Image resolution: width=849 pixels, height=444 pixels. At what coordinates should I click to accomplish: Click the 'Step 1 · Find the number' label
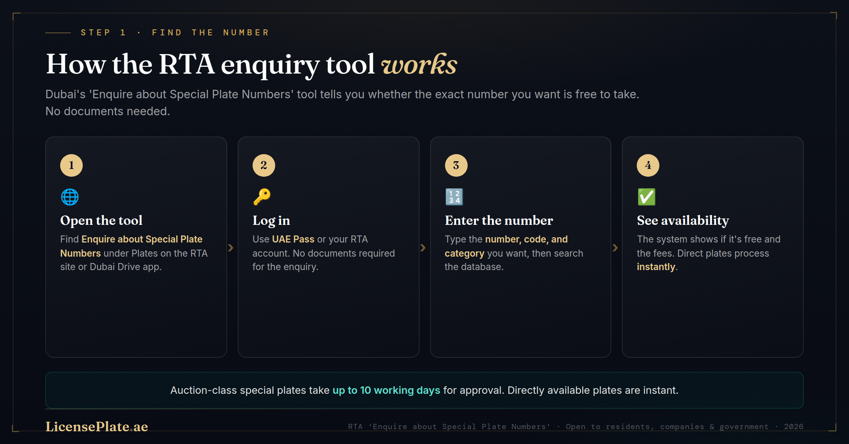pyautogui.click(x=175, y=33)
